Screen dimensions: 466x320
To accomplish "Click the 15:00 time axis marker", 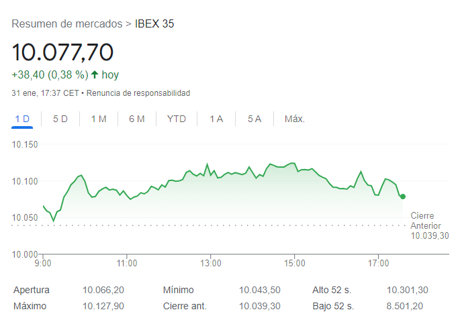I will click(295, 263).
